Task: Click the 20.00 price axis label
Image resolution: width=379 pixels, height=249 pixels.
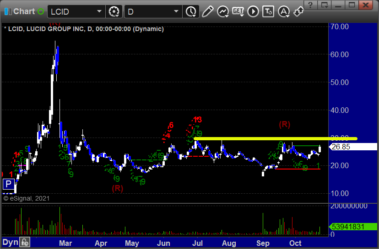Action: click(339, 165)
